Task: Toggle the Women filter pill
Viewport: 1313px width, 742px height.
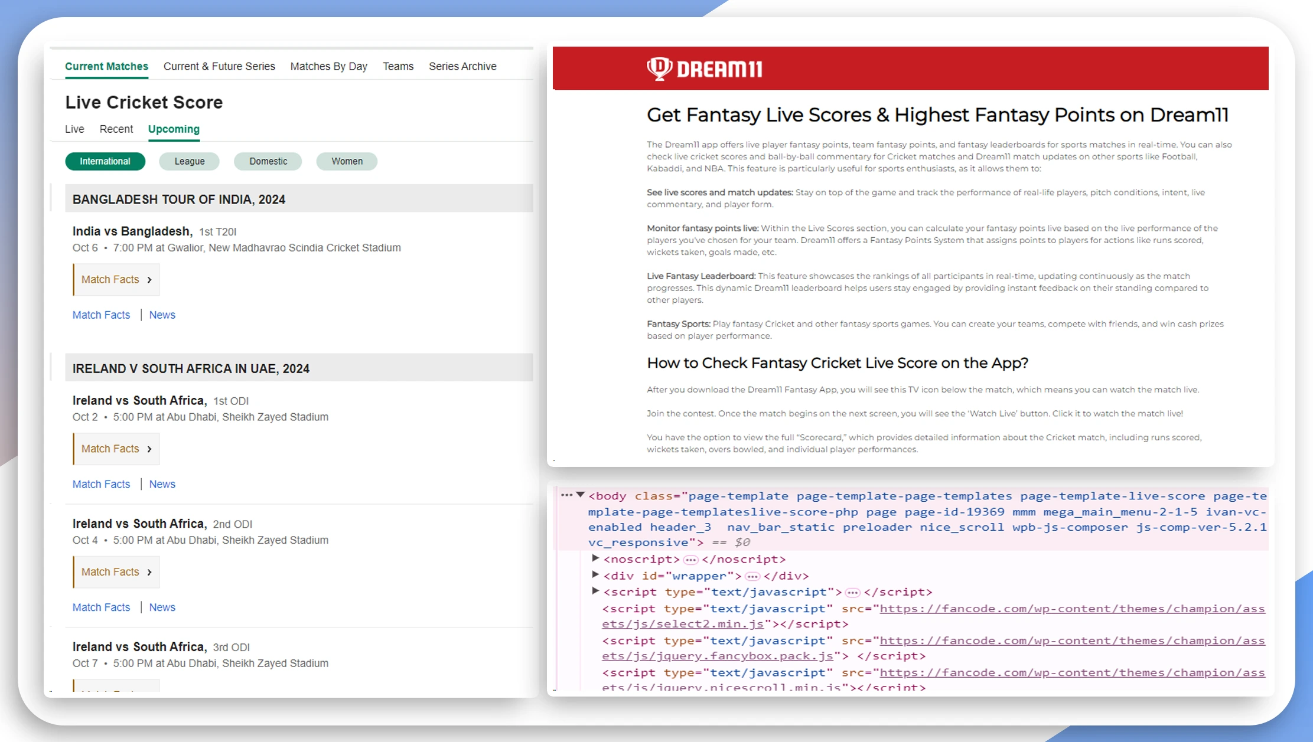Action: (x=347, y=161)
